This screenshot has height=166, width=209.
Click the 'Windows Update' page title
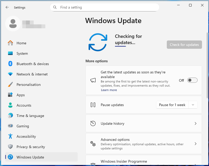(113, 21)
